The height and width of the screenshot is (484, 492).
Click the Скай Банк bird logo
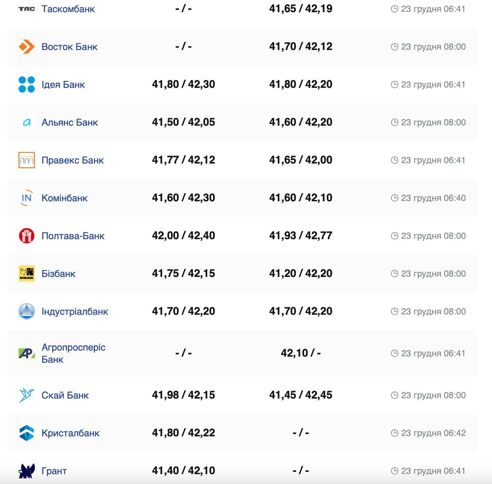tap(27, 395)
